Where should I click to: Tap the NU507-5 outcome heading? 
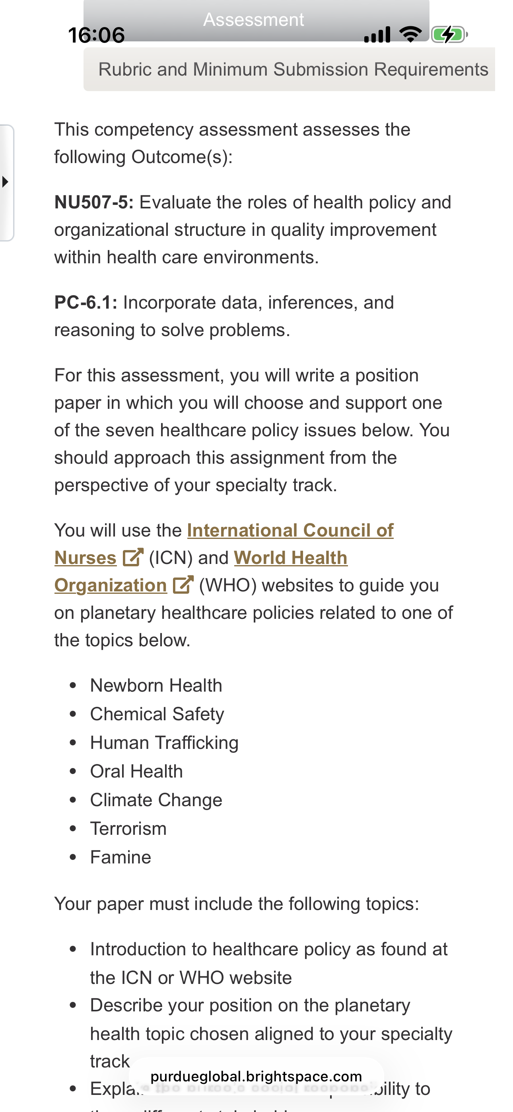pyautogui.click(x=94, y=202)
